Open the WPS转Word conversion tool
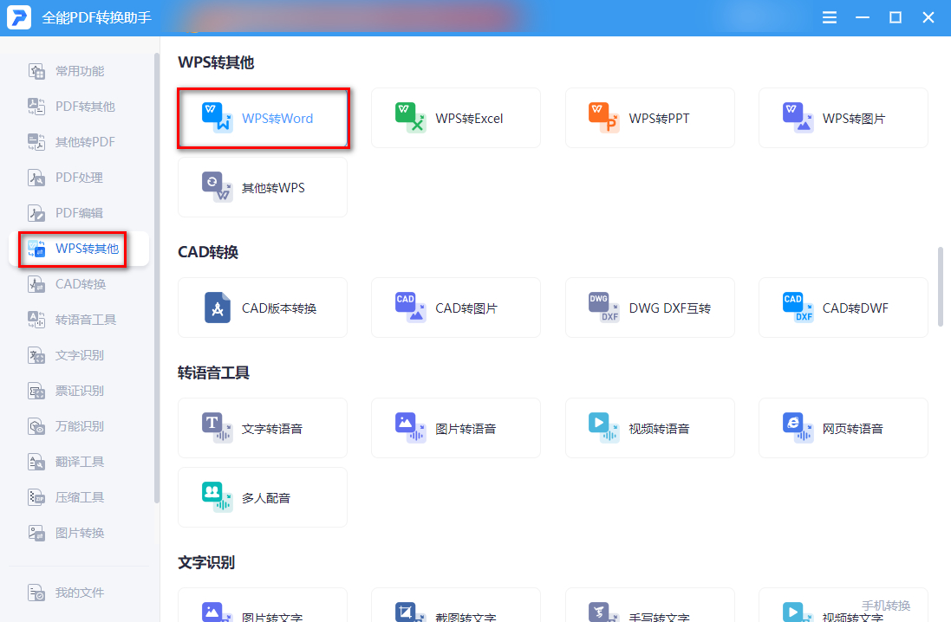Screen dimensions: 951x622 [263, 118]
